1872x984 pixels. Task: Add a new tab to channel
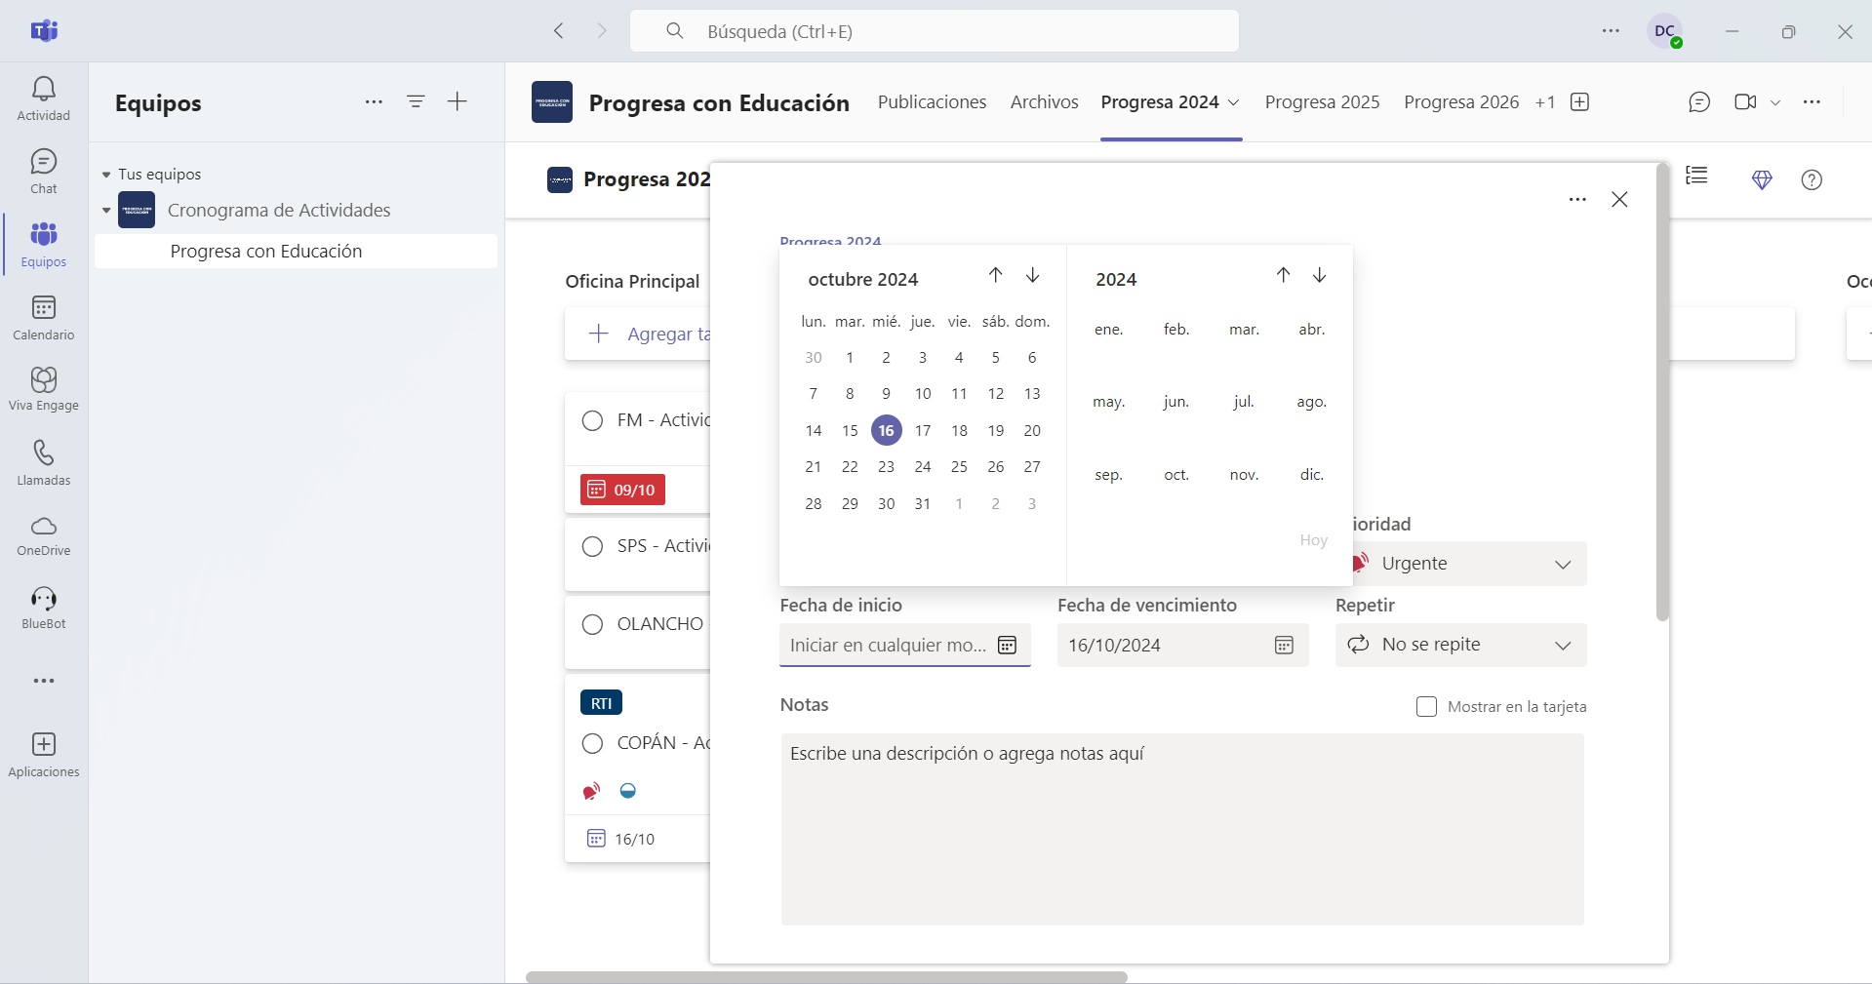pyautogui.click(x=1580, y=102)
